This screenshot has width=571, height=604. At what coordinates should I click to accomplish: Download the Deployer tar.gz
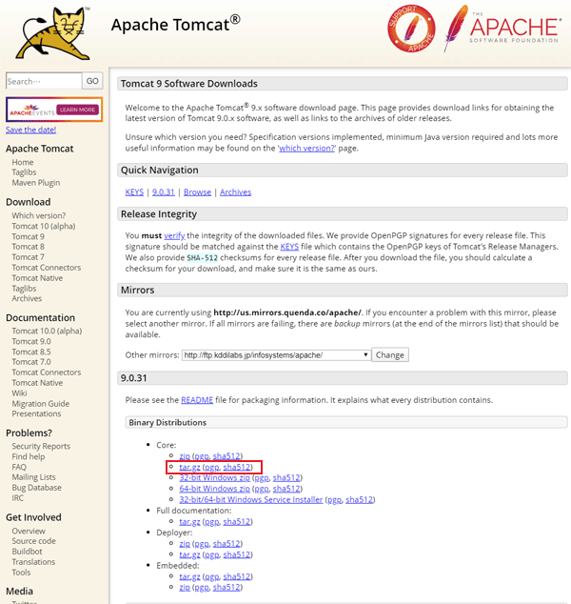[189, 554]
